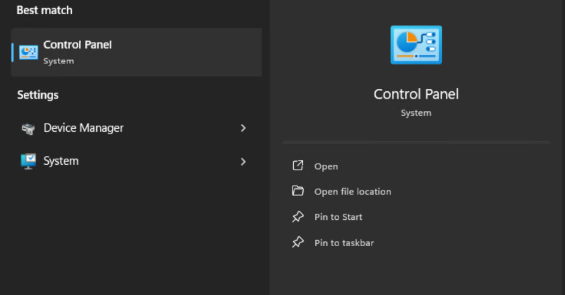
Task: Click the System monitor icon in Settings list
Action: pos(28,161)
